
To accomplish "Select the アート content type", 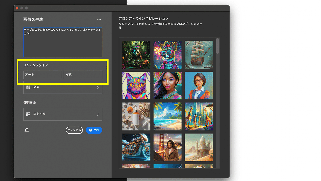I will coord(43,75).
